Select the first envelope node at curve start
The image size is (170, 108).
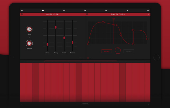pos(88,44)
